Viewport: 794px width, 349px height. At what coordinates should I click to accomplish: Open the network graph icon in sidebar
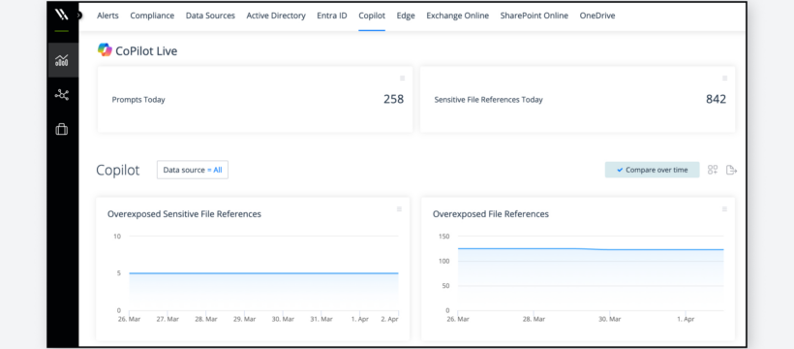(x=62, y=94)
